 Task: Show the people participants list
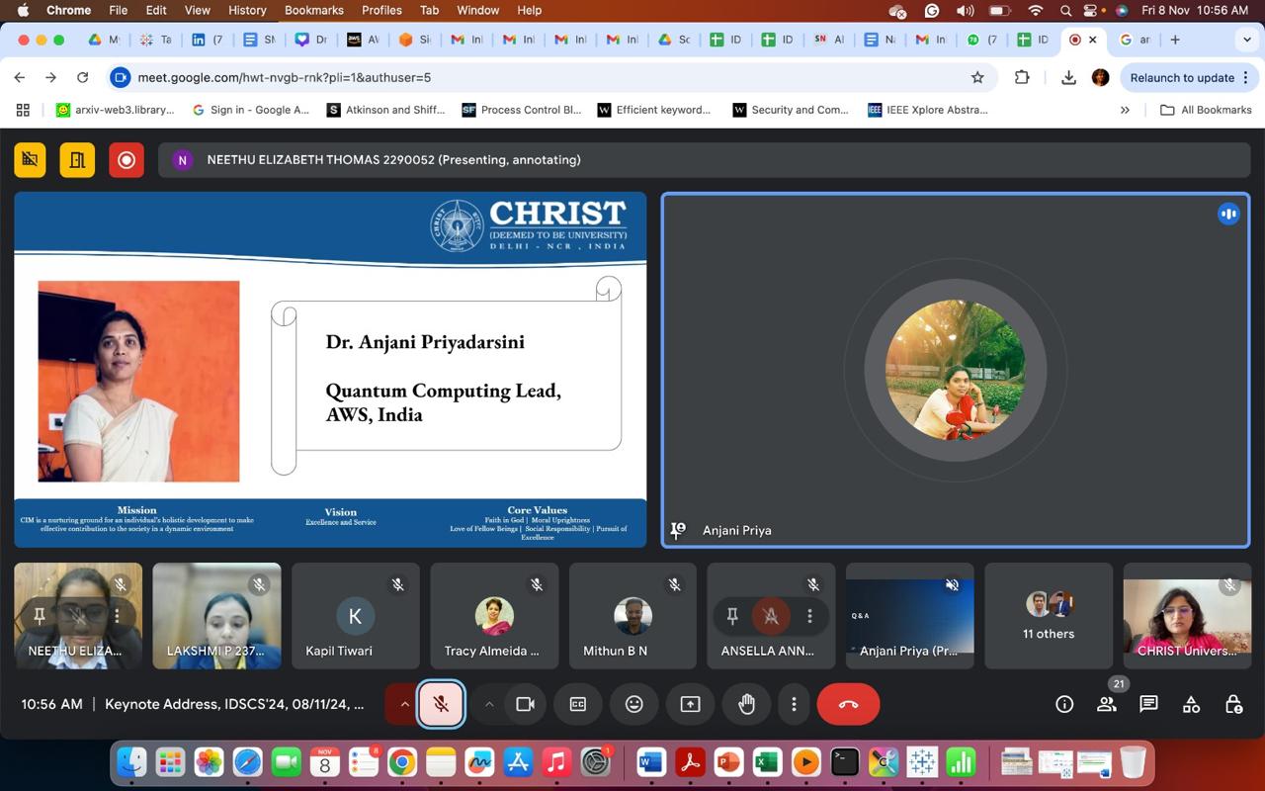tap(1107, 704)
